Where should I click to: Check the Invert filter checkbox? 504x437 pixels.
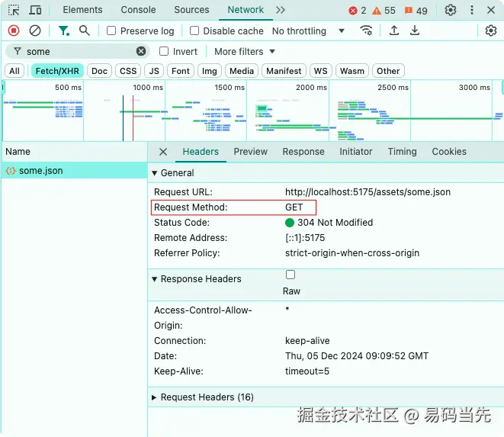click(x=164, y=51)
